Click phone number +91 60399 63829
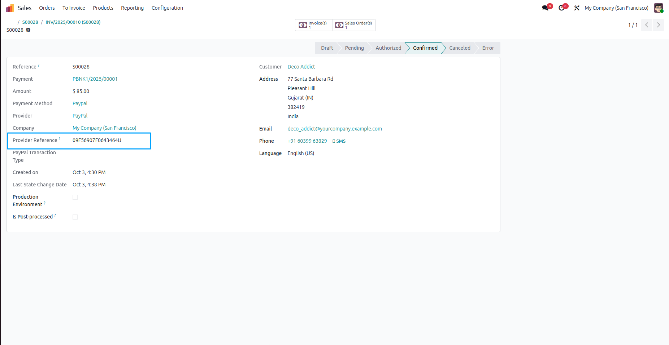Screen dimensions: 669x345 [x=307, y=141]
